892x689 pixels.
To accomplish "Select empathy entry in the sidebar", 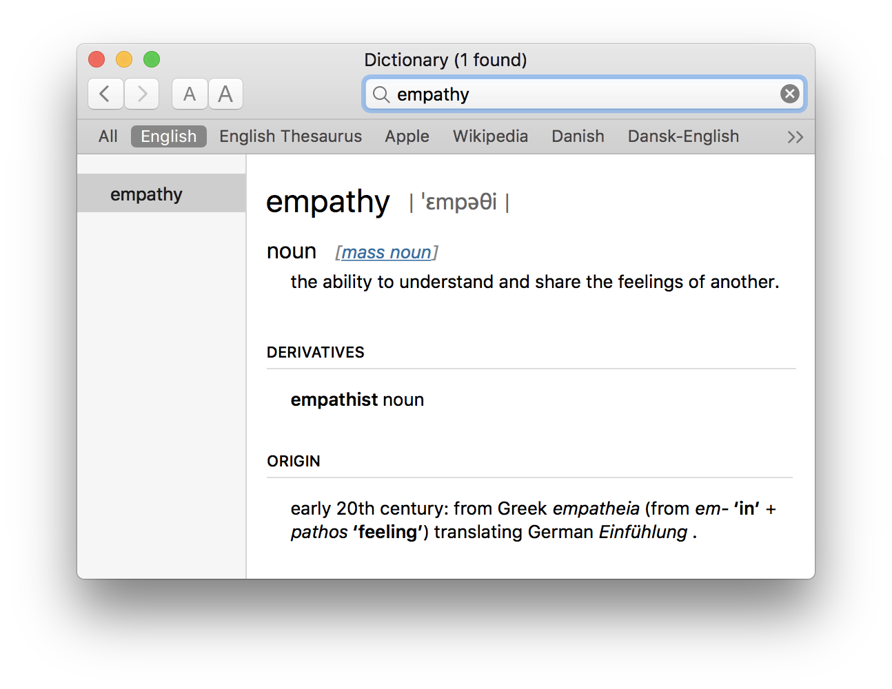I will click(x=161, y=194).
